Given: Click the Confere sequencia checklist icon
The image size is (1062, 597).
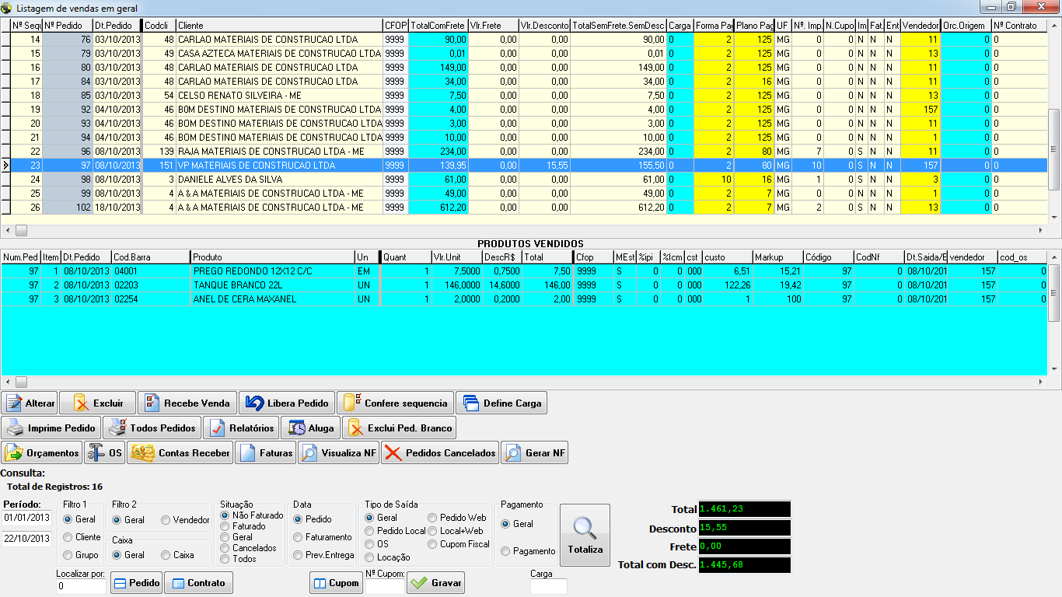Looking at the screenshot, I should (x=352, y=403).
